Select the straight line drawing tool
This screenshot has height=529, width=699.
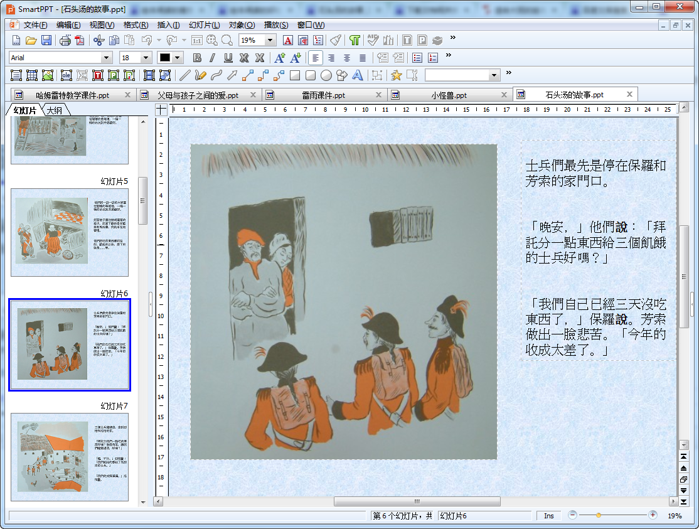pos(185,75)
